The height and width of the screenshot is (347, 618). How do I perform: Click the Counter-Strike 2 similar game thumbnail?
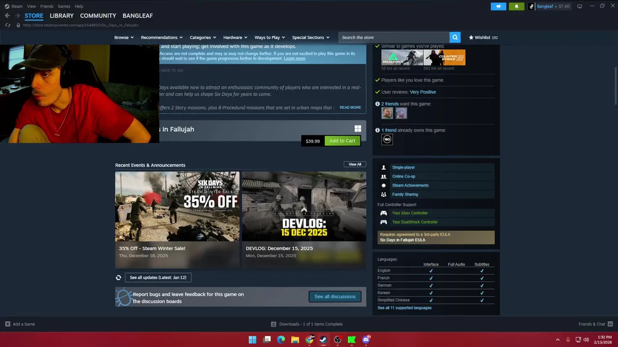pyautogui.click(x=445, y=57)
